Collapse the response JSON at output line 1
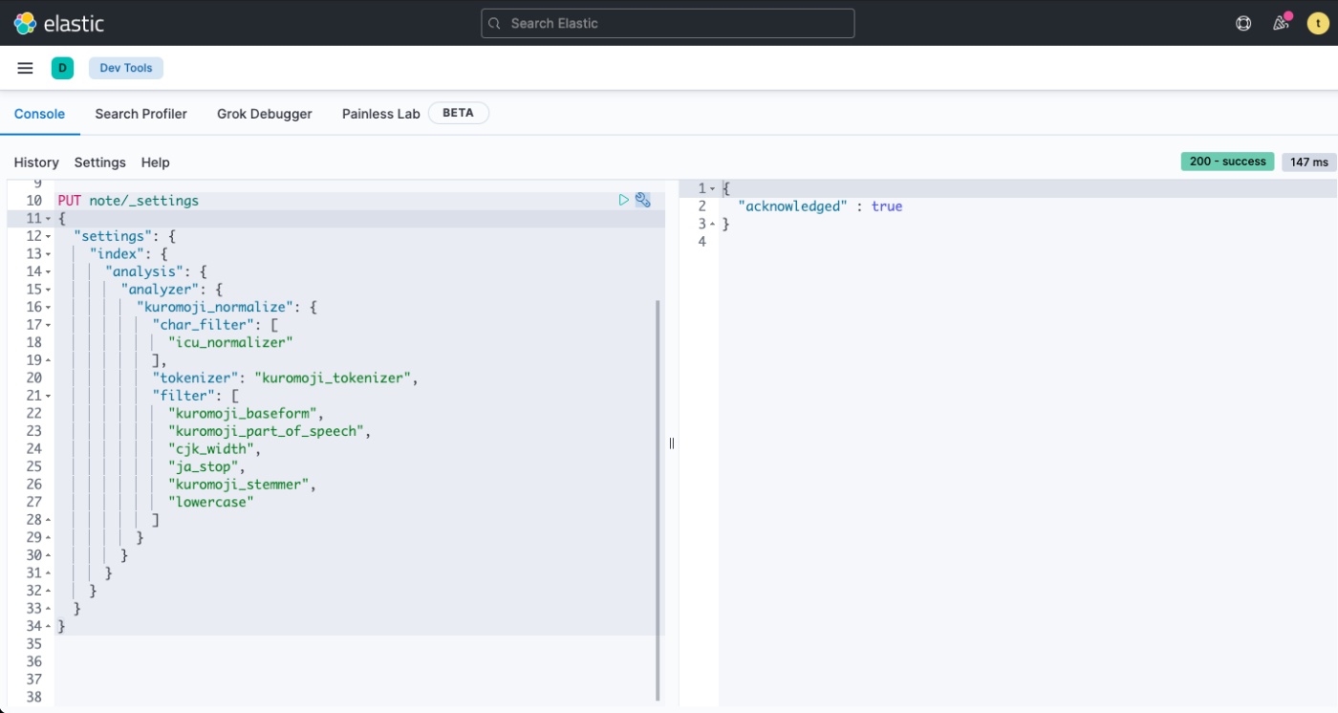 click(712, 188)
